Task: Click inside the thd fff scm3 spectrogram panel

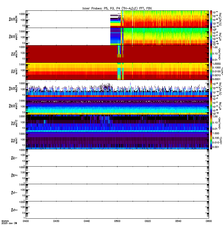Action: pyautogui.click(x=117, y=106)
